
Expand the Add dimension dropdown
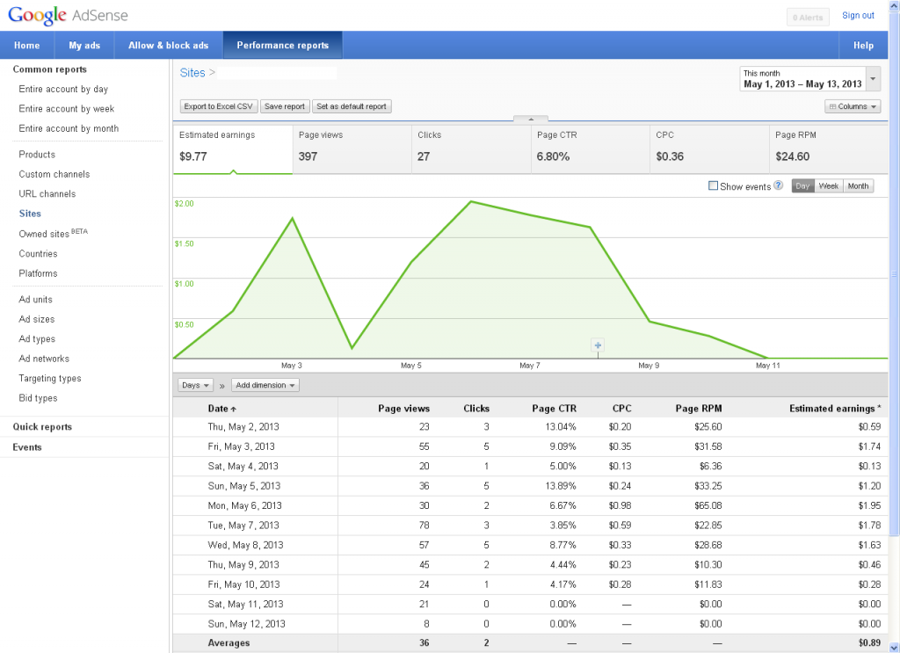tap(265, 385)
